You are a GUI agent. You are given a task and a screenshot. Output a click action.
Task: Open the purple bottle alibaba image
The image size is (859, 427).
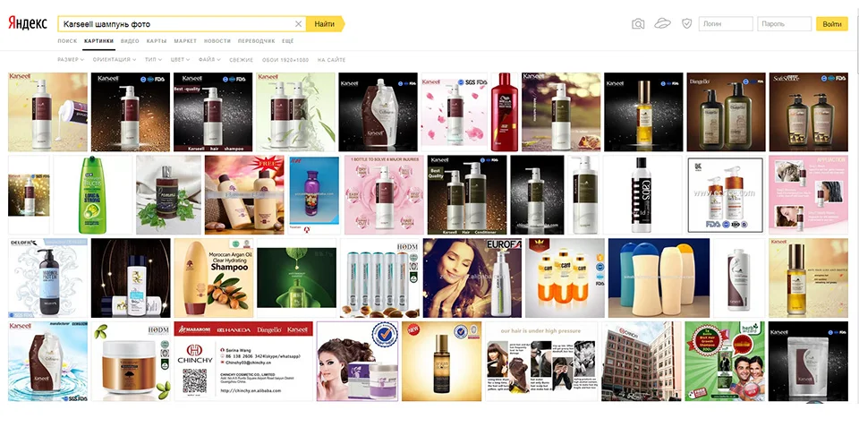point(314,194)
